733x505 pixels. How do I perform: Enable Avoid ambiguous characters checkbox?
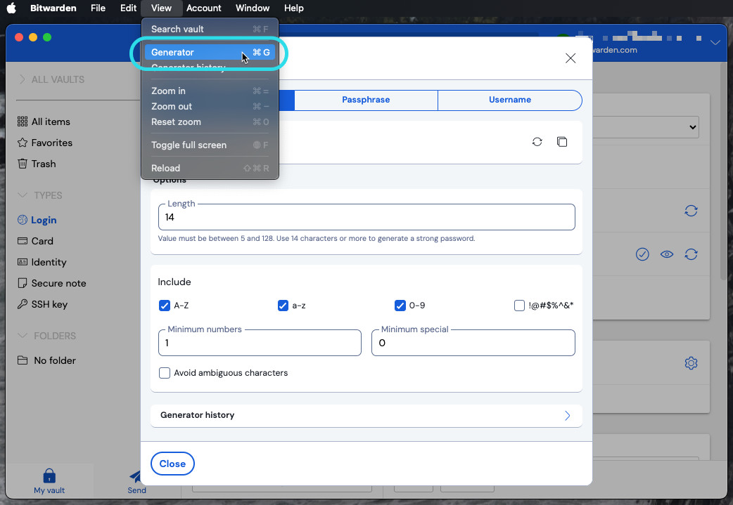165,373
